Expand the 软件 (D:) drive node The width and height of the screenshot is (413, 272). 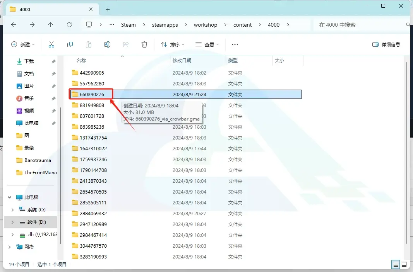point(12,222)
